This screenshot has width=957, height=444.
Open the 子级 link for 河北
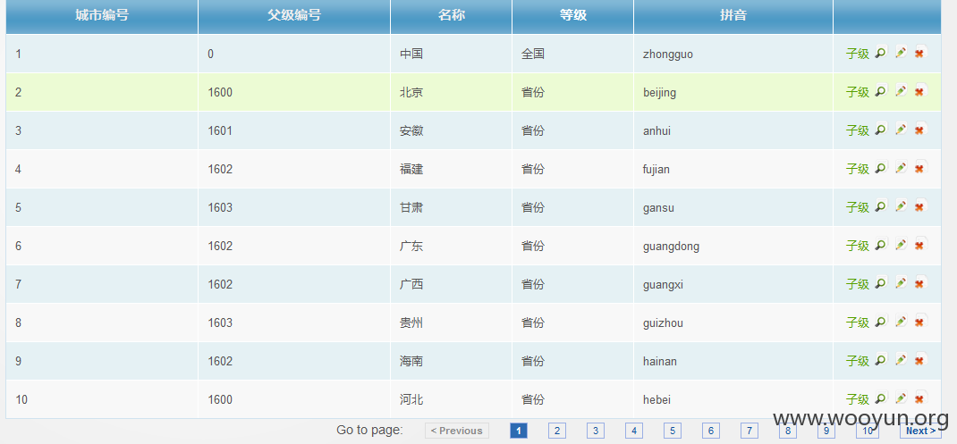857,400
